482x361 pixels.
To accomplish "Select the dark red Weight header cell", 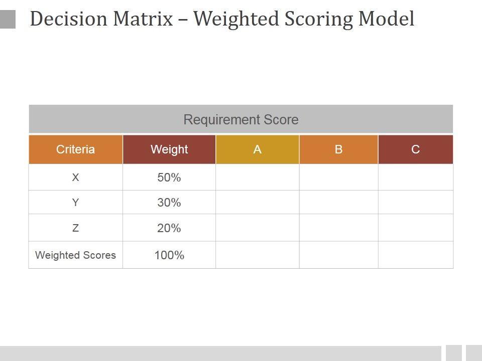I will tap(169, 149).
